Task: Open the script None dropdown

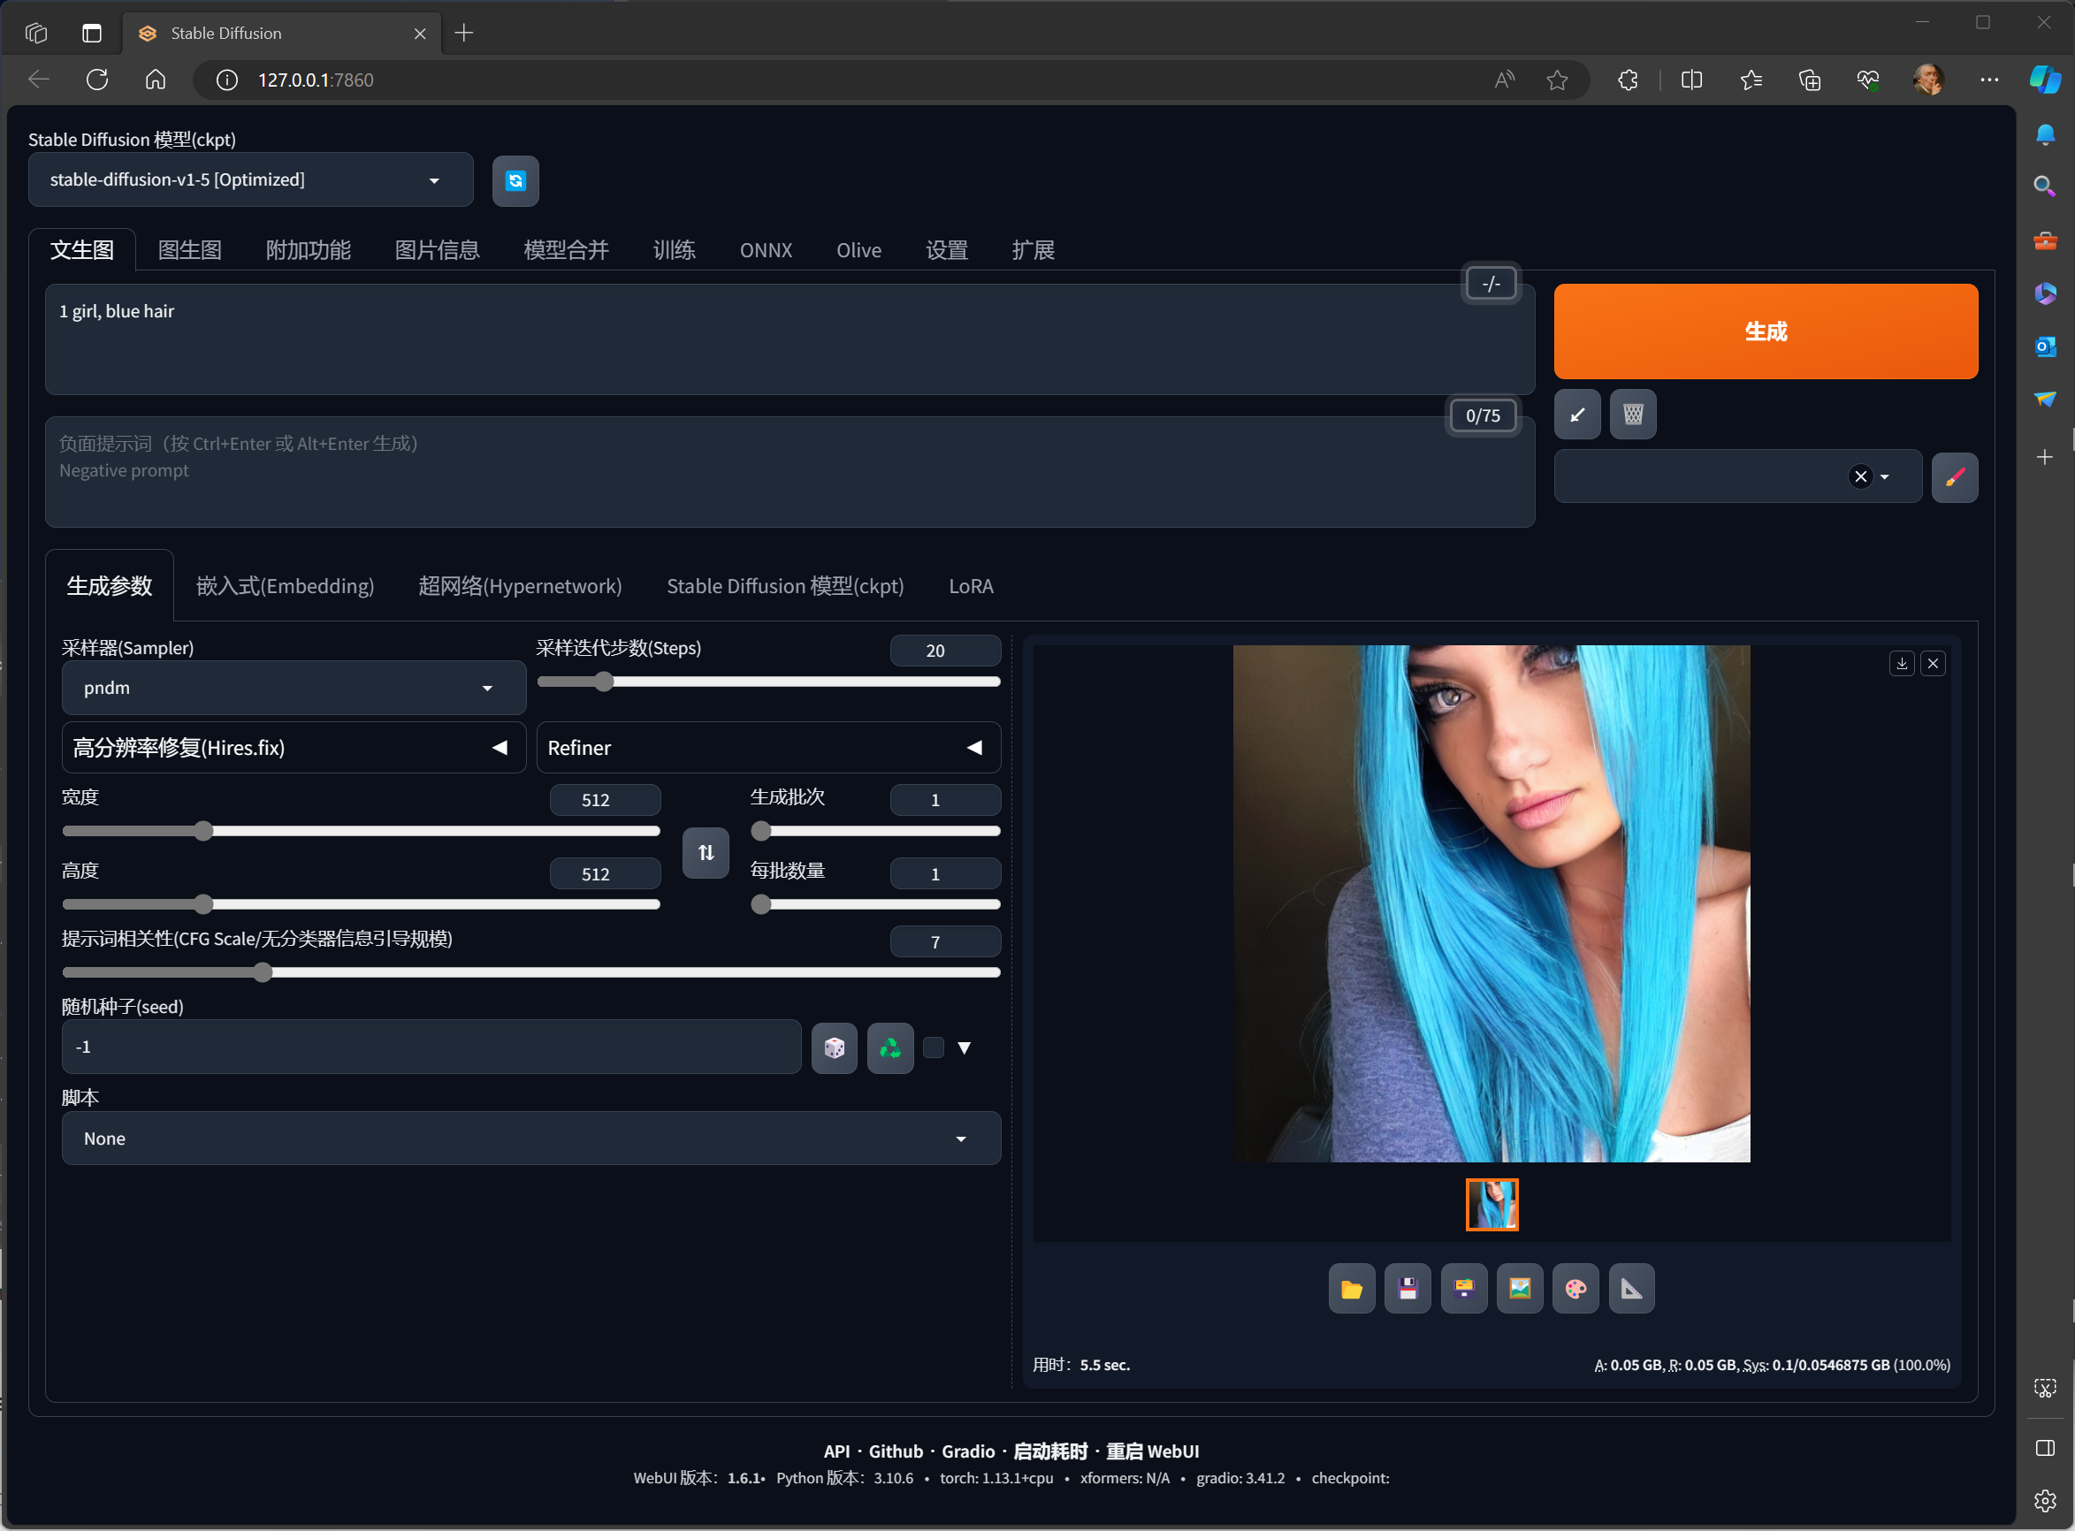Action: 530,1139
